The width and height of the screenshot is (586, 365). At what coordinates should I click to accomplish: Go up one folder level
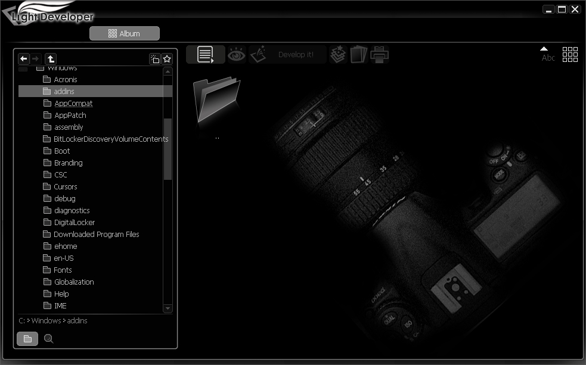pos(51,58)
